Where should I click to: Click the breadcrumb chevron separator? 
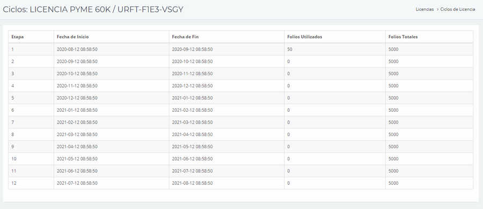click(437, 9)
